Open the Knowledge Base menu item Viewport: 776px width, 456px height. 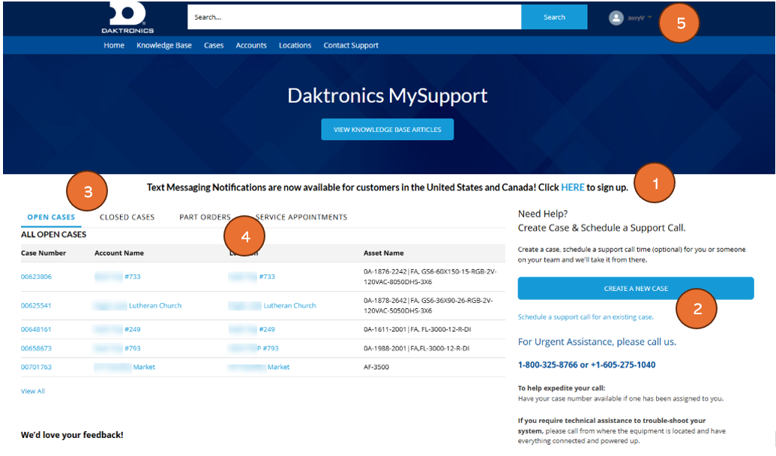pyautogui.click(x=163, y=45)
